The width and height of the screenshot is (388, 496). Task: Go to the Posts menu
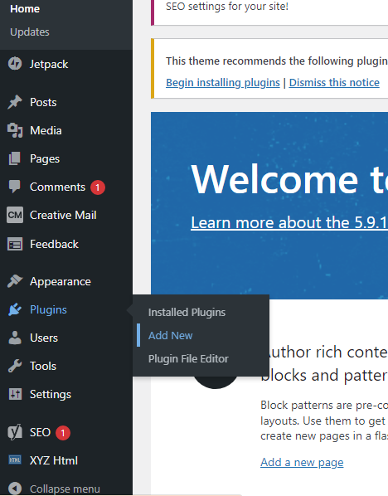tap(43, 102)
